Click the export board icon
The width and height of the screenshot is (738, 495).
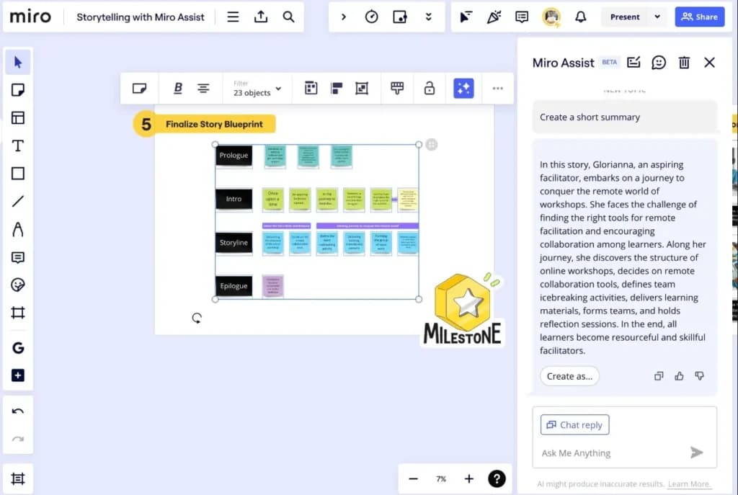(261, 17)
